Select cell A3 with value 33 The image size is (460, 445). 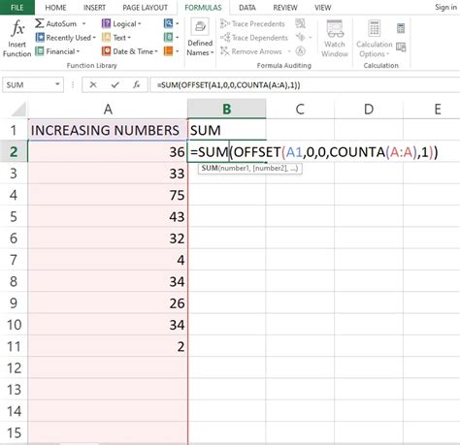(108, 174)
